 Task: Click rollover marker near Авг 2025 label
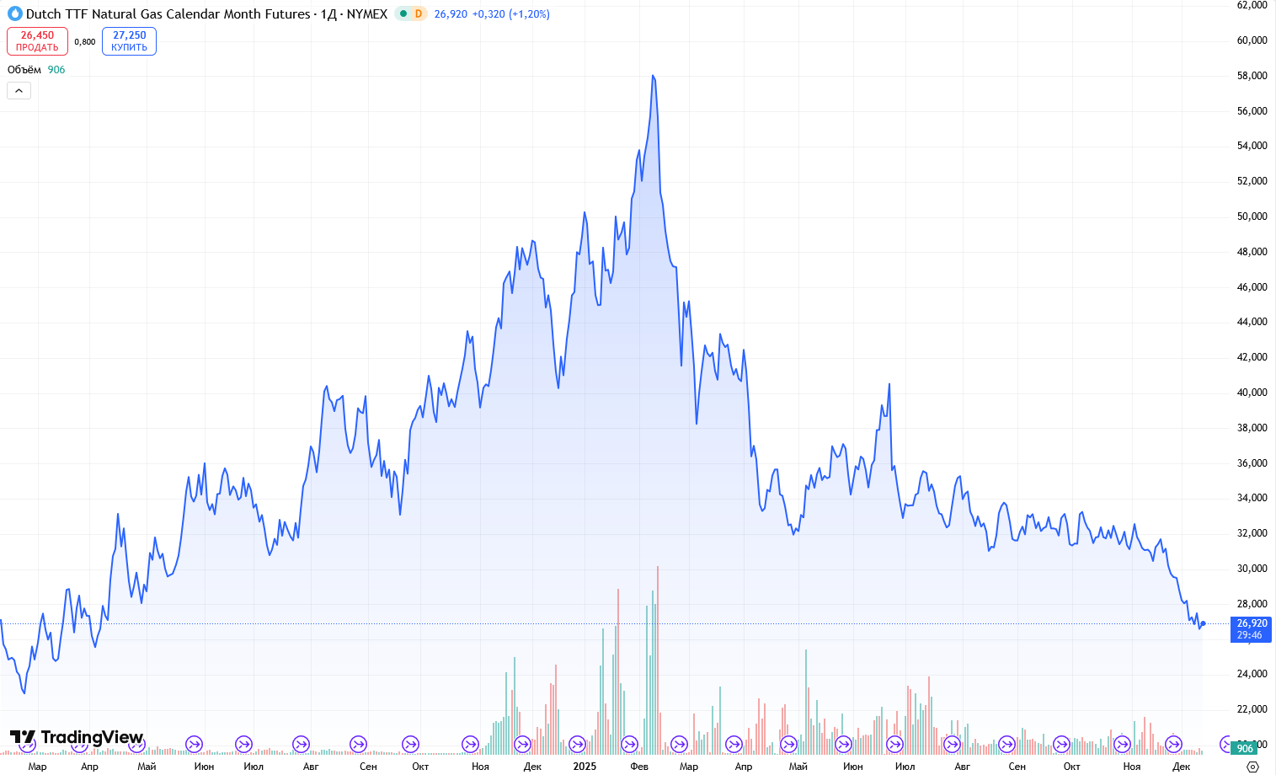tap(952, 744)
